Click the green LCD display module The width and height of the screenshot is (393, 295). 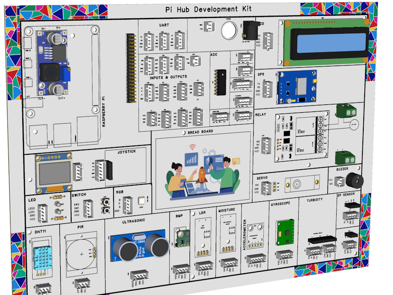point(326,42)
